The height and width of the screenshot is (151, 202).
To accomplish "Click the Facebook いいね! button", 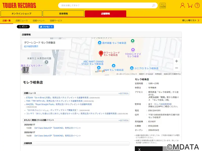I will click(x=46, y=27).
